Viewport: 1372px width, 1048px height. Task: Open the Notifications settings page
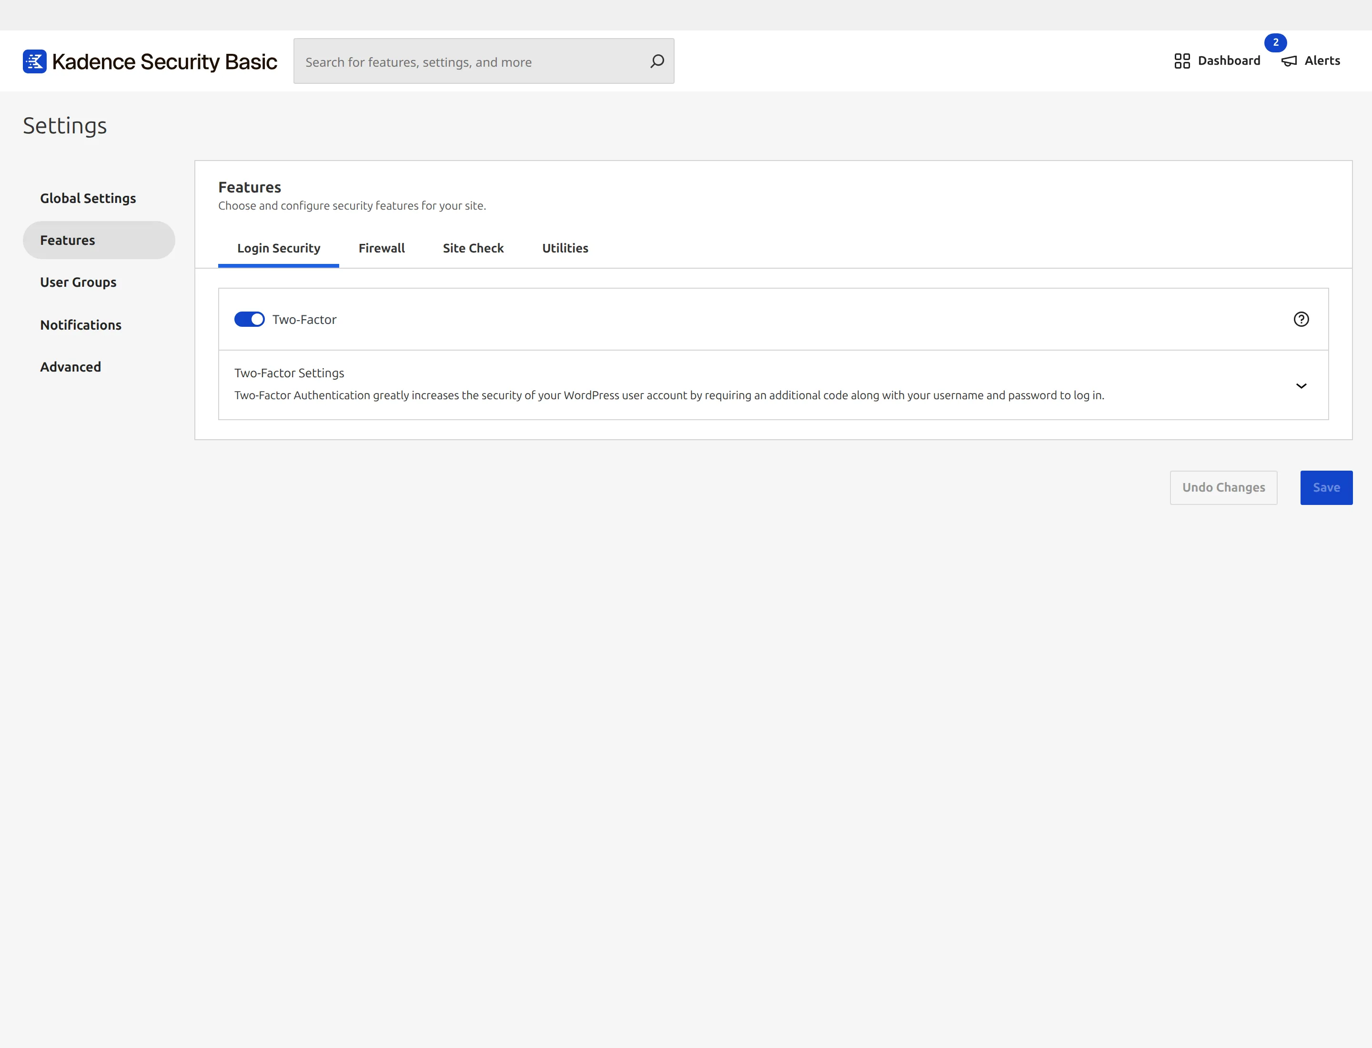tap(81, 325)
